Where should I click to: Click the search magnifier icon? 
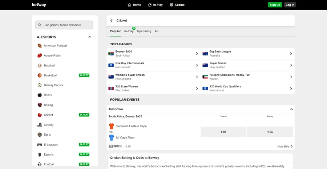pyautogui.click(x=40, y=25)
